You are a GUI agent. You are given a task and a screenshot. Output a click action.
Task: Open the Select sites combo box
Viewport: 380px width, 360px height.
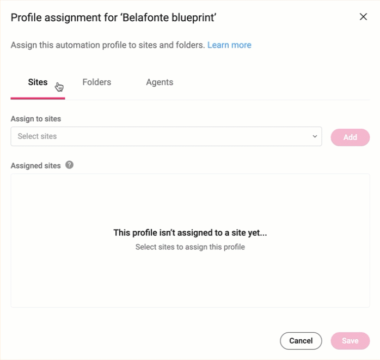point(166,136)
